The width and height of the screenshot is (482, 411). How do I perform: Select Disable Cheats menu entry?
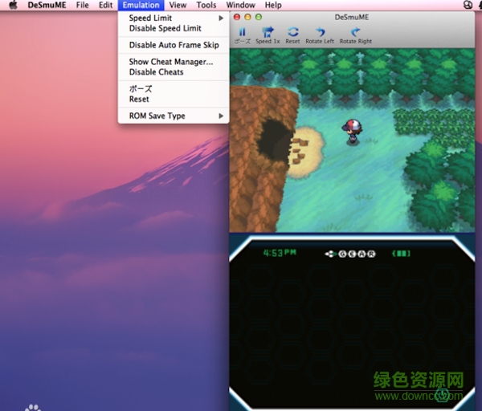point(174,72)
